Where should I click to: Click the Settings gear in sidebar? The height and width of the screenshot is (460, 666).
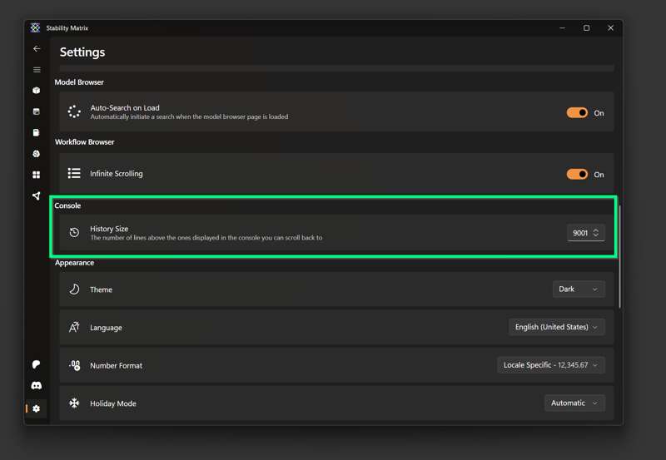tap(36, 408)
